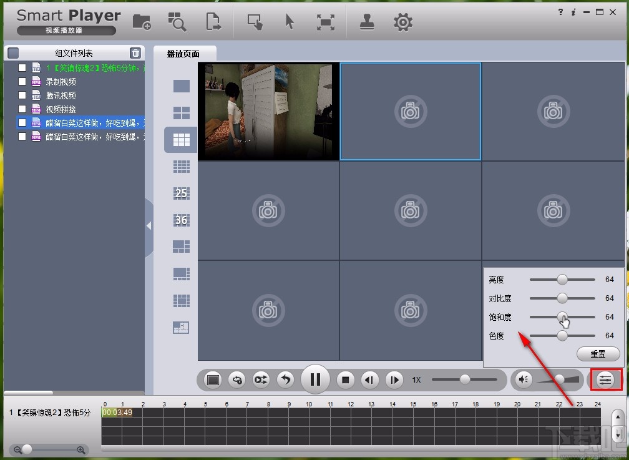The width and height of the screenshot is (629, 460).
Task: Step to next frame
Action: [394, 379]
